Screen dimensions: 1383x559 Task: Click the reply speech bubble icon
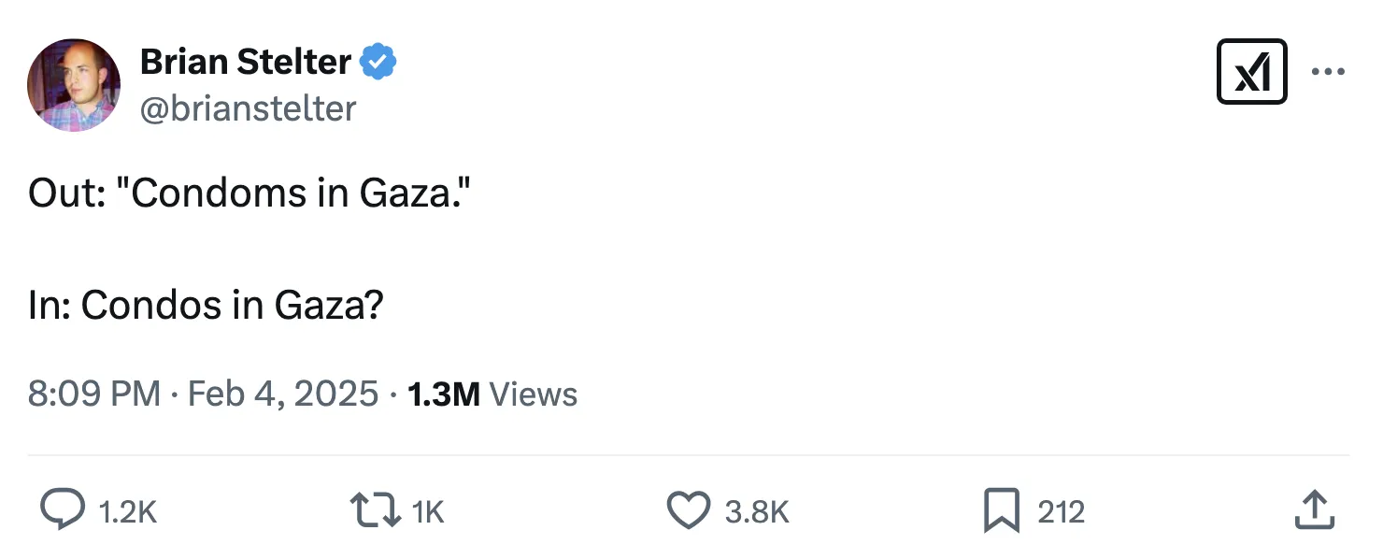(x=62, y=510)
